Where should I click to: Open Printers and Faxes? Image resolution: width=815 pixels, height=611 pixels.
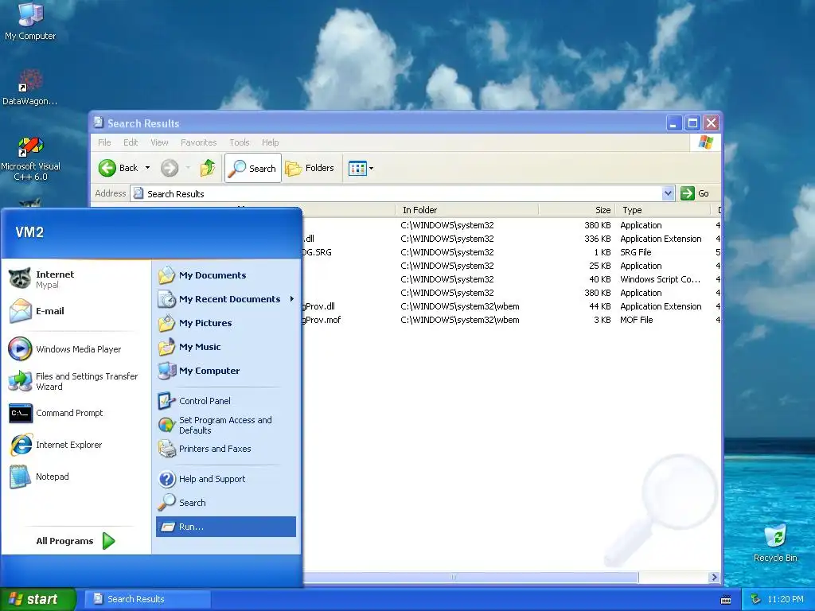(225, 449)
